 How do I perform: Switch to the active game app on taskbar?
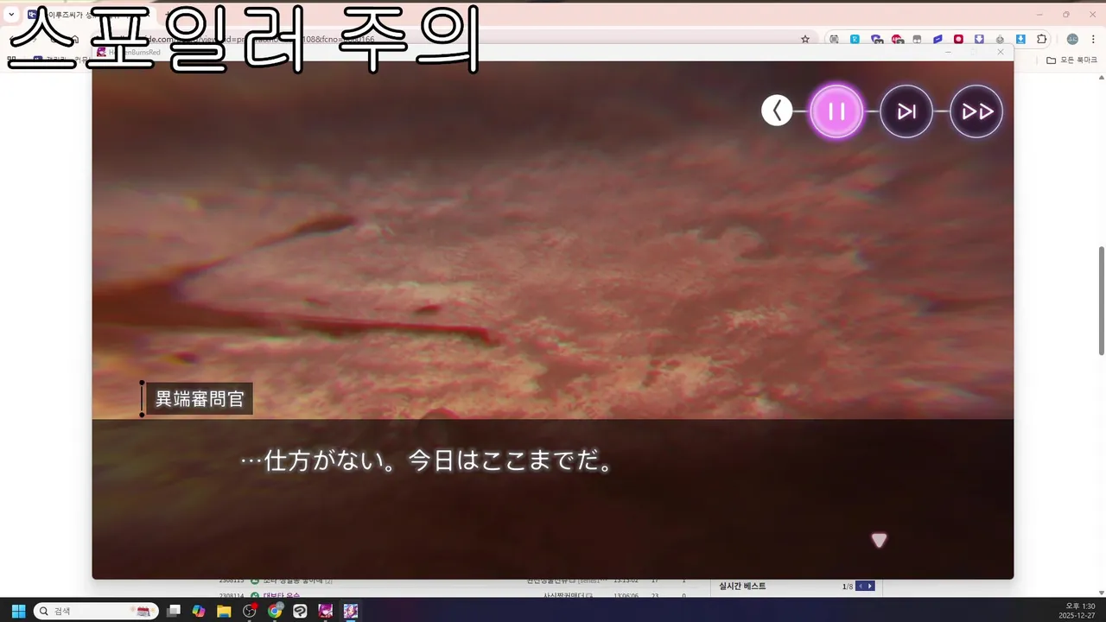(x=351, y=611)
